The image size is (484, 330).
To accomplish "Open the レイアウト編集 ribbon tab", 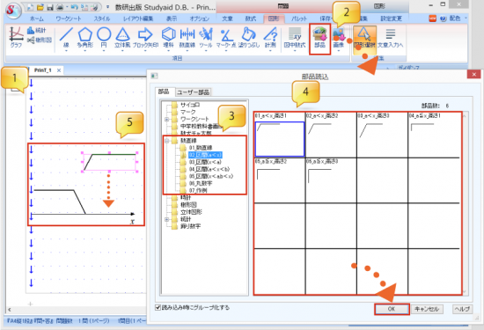I will click(x=138, y=18).
